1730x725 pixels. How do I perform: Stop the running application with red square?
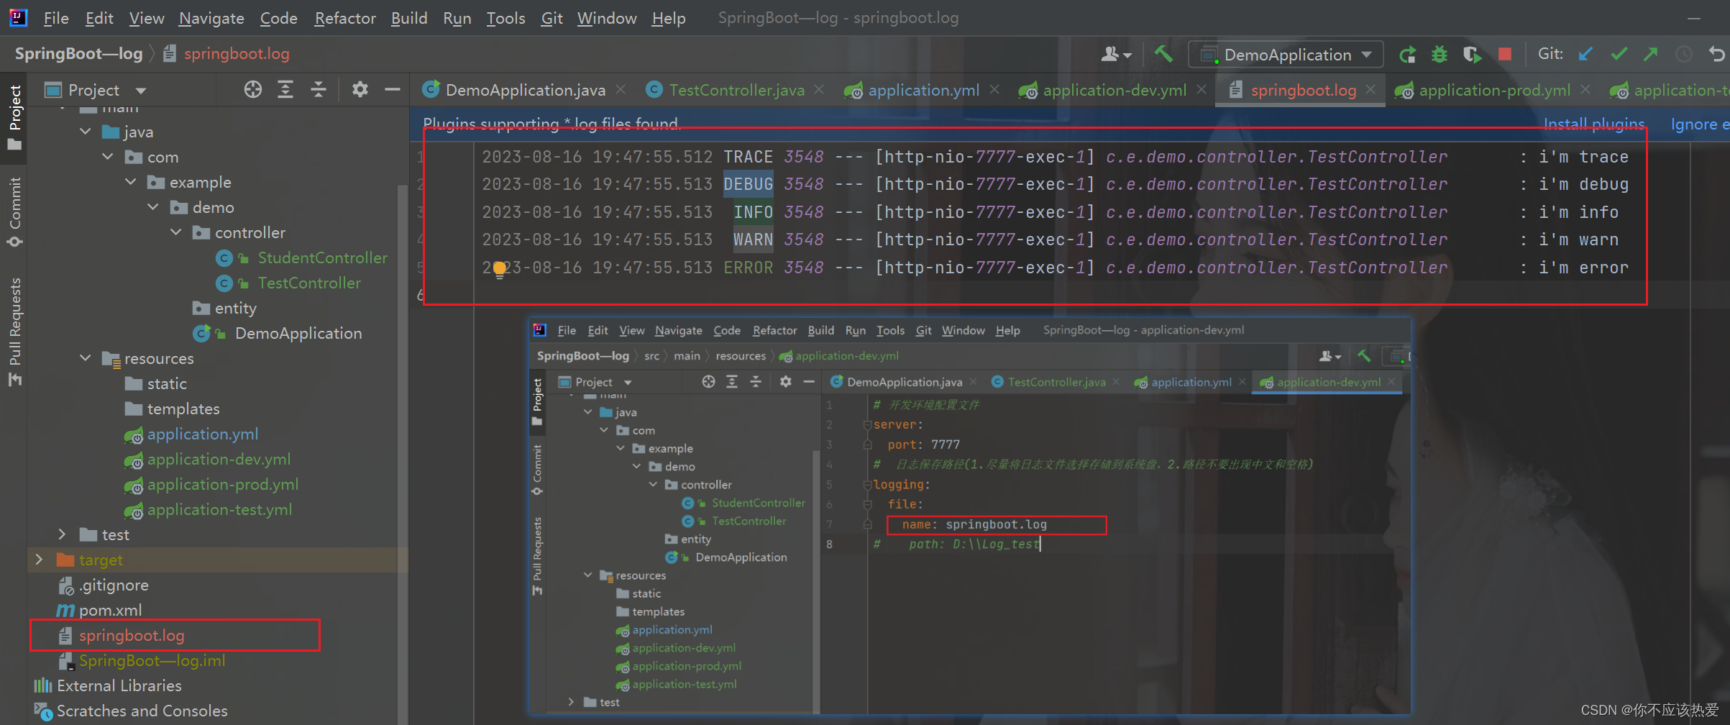coord(1504,55)
